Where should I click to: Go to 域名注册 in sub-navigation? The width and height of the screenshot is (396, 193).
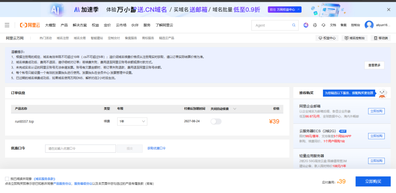[63, 38]
